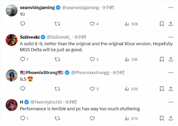
Task: Reply to H's tweet with 1 reply
Action: point(24,118)
